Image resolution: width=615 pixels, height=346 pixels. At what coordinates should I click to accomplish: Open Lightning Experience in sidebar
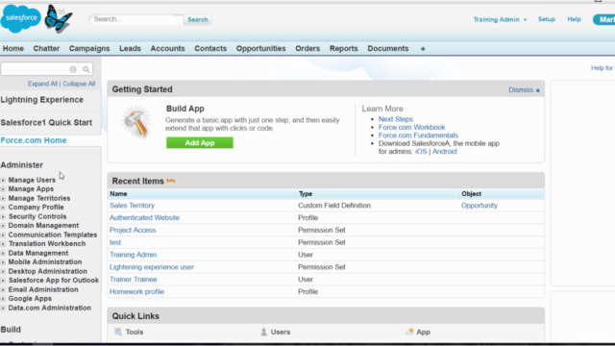click(x=42, y=100)
